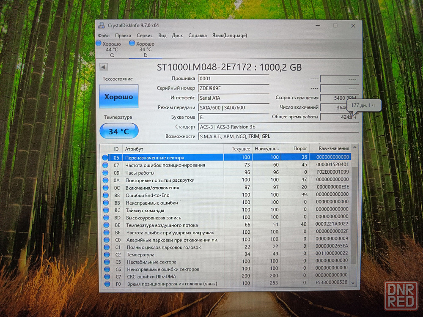Click the Буква тома field E:
This screenshot has height=317, width=423.
[x=233, y=117]
